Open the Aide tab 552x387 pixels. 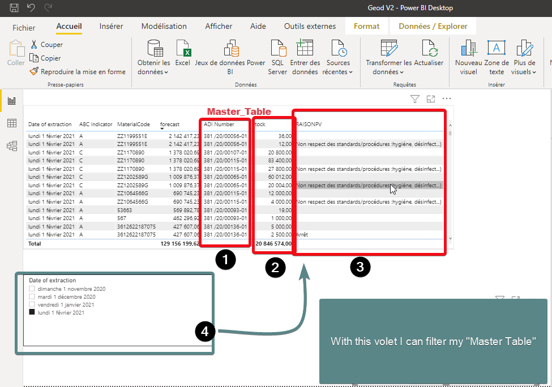[x=258, y=27]
